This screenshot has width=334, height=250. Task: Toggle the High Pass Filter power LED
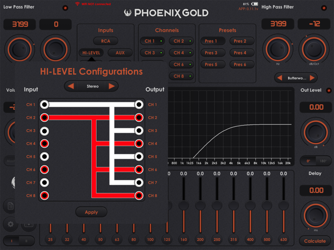pyautogui.click(x=324, y=8)
